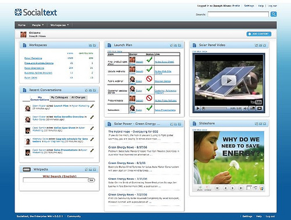Open Settings in the top header

tap(249, 6)
